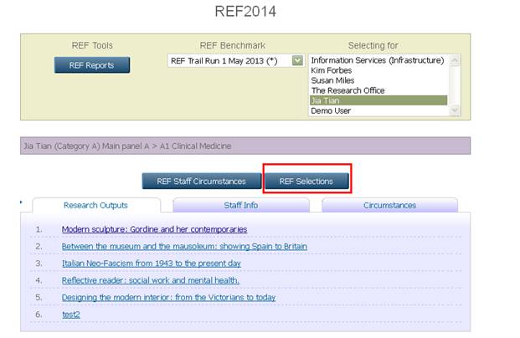The image size is (520, 338).
Task: Open REF Staff Circumstances
Action: pyautogui.click(x=201, y=182)
